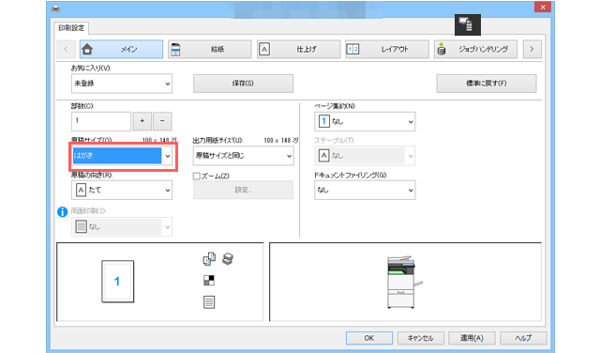
Task: Open the ページ集約 dropdown
Action: 365,121
